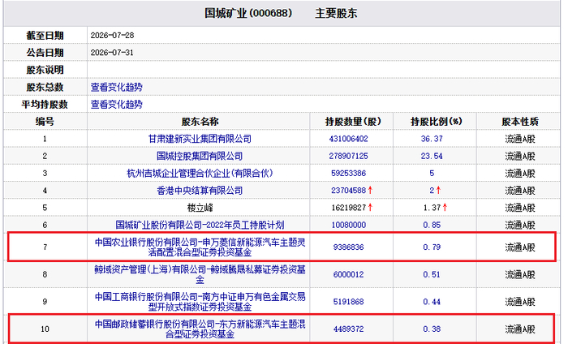The image size is (568, 344).
Task: Click the 截至日期 row label
Action: tap(45, 36)
